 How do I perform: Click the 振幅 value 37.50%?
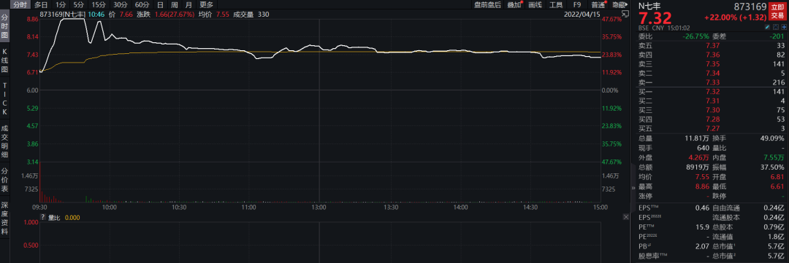pyautogui.click(x=773, y=168)
